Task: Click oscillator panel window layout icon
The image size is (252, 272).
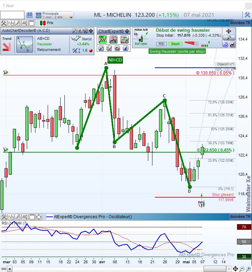Action: click(x=32, y=217)
